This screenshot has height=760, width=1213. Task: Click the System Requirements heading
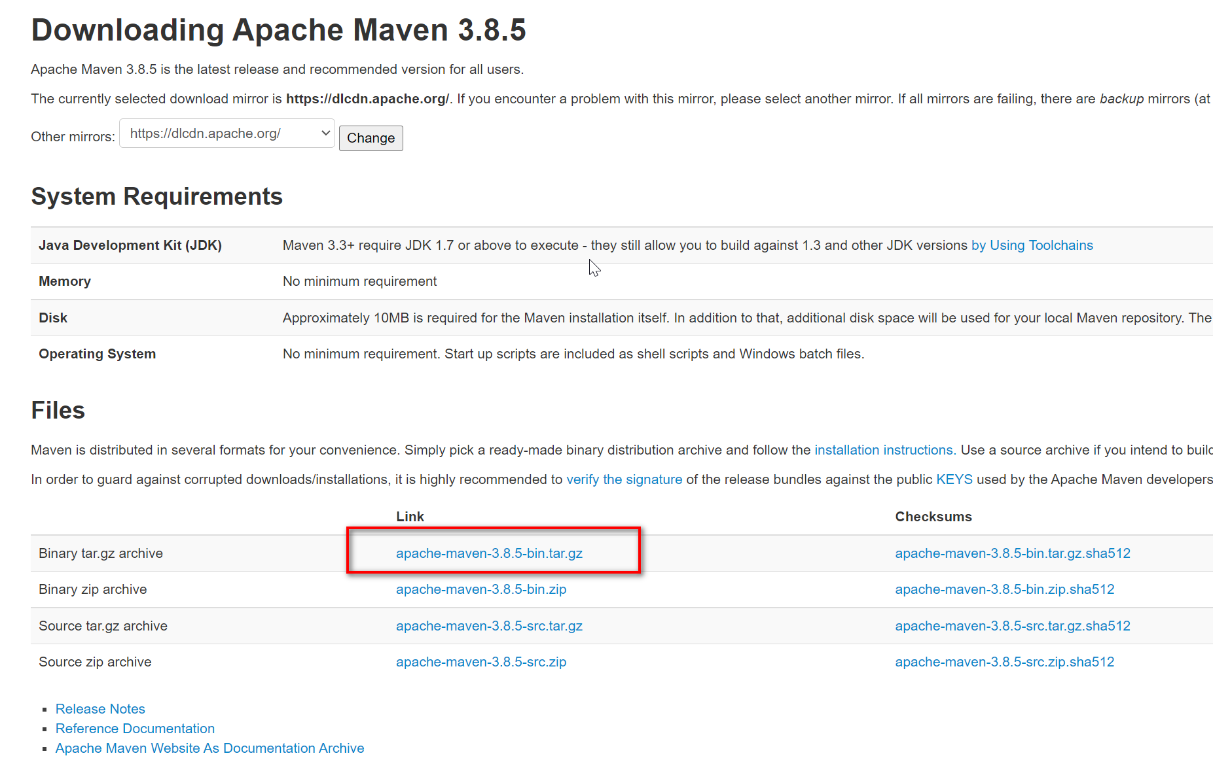pos(156,196)
